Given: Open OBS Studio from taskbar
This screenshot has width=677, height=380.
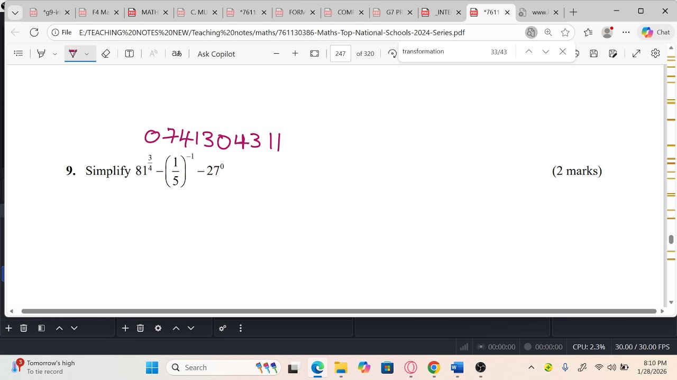Looking at the screenshot, I should tap(480, 367).
